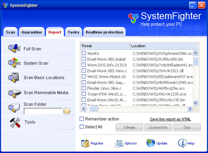The width and height of the screenshot is (208, 153).
Task: Click the horizontal scrollbar thumb
Action: click(93, 109)
